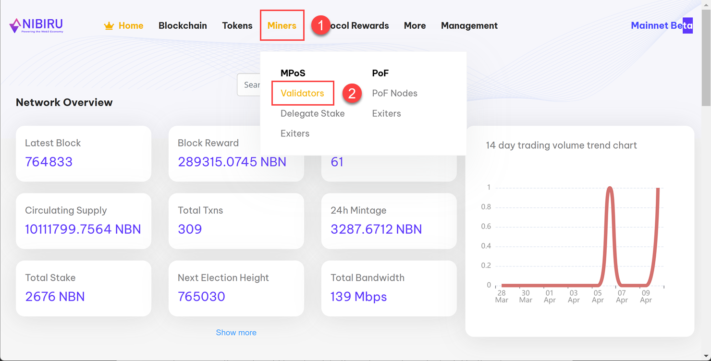Click Total Bandwidth value 139 Mbps
711x361 pixels.
358,296
